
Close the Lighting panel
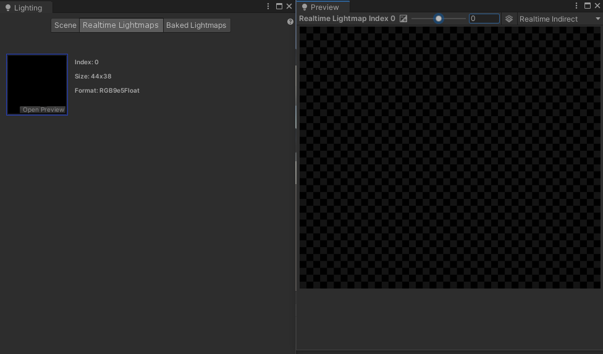point(289,6)
